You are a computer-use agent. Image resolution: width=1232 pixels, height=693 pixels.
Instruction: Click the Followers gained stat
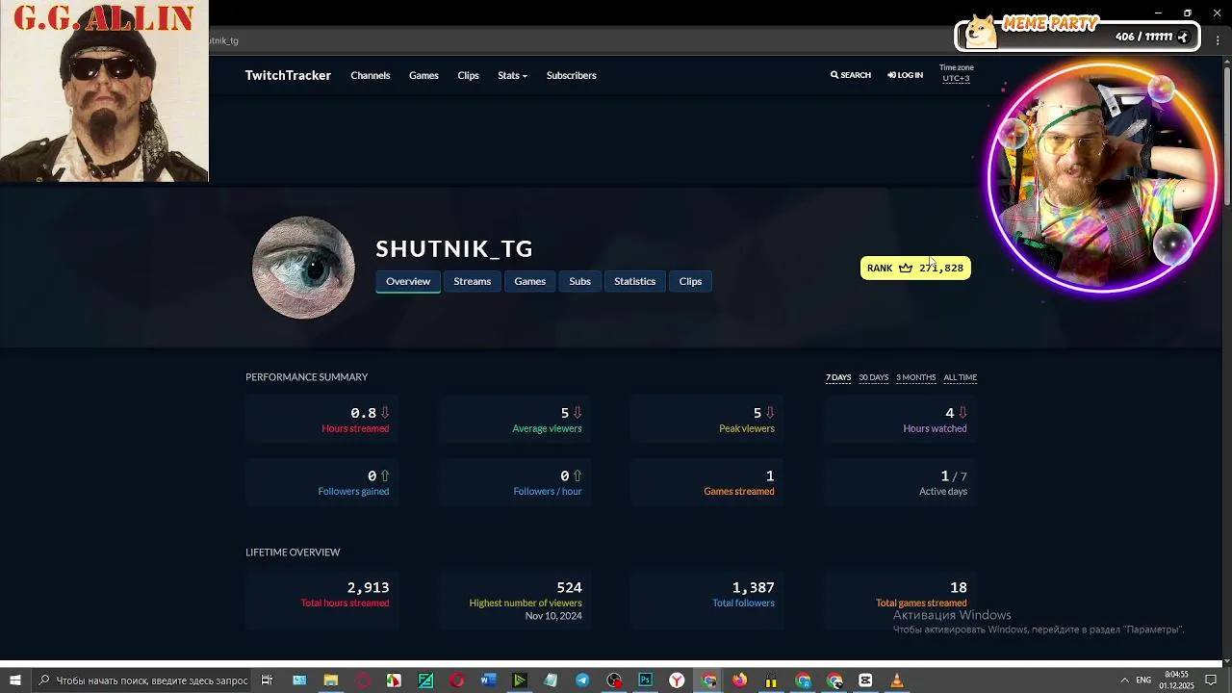tap(322, 483)
